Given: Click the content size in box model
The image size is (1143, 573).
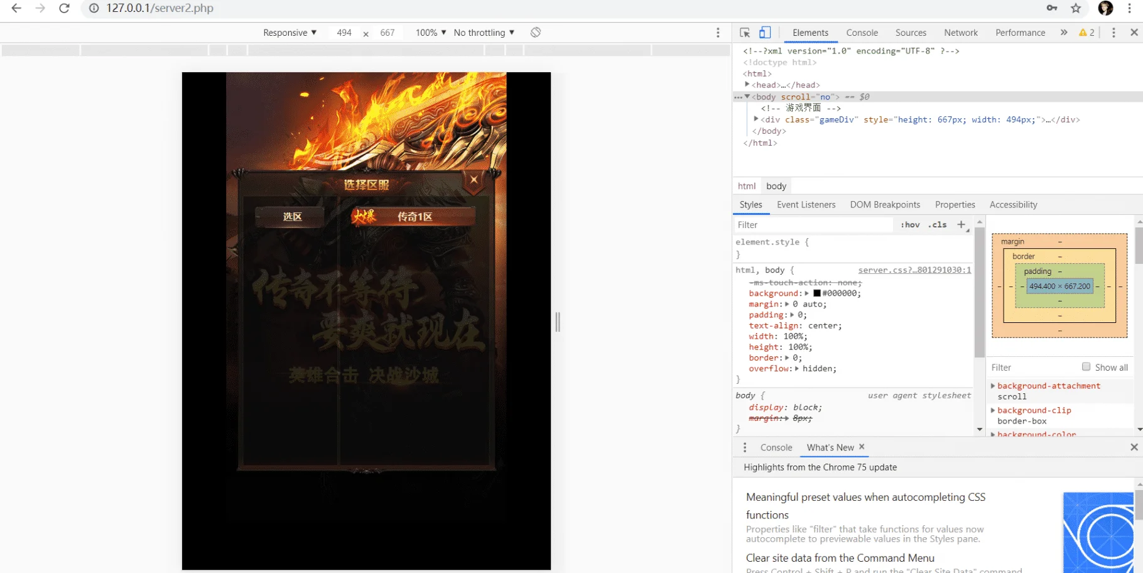Looking at the screenshot, I should pos(1060,286).
